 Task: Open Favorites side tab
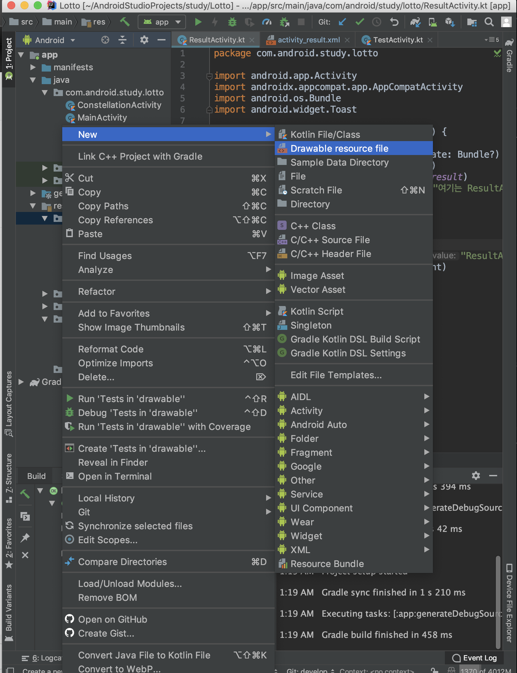[x=9, y=543]
